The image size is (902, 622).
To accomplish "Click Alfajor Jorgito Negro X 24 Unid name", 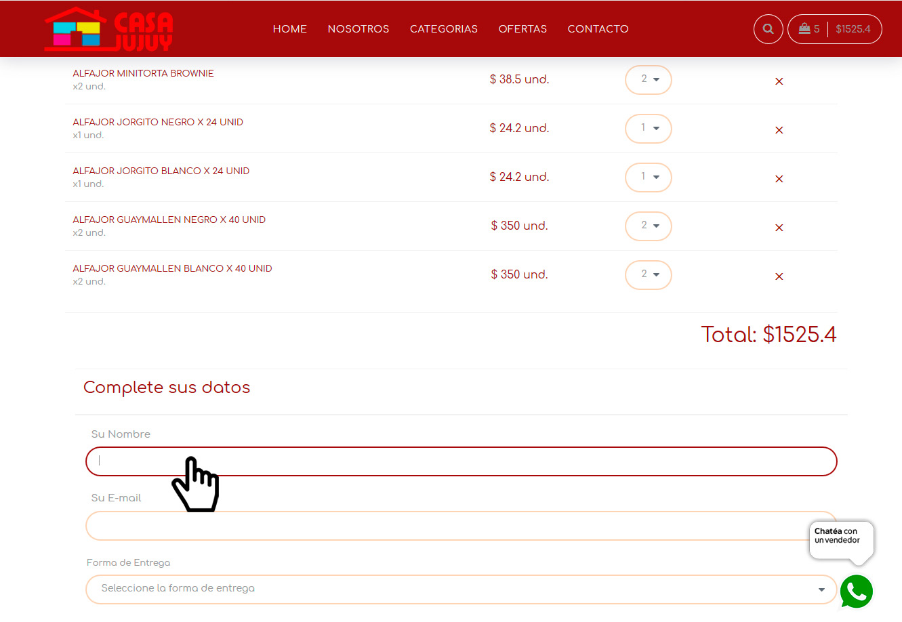I will (x=158, y=122).
